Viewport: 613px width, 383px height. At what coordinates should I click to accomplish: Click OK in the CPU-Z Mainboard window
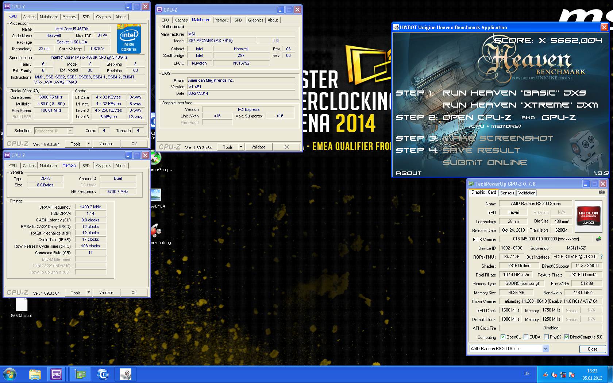(286, 147)
